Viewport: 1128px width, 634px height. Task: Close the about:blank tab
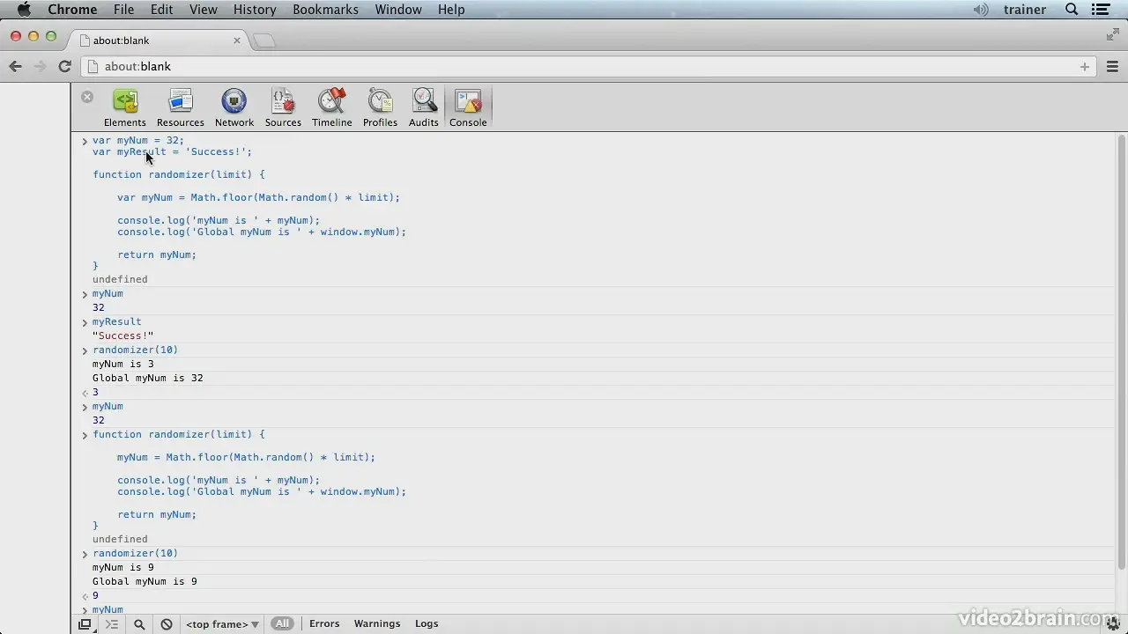236,41
